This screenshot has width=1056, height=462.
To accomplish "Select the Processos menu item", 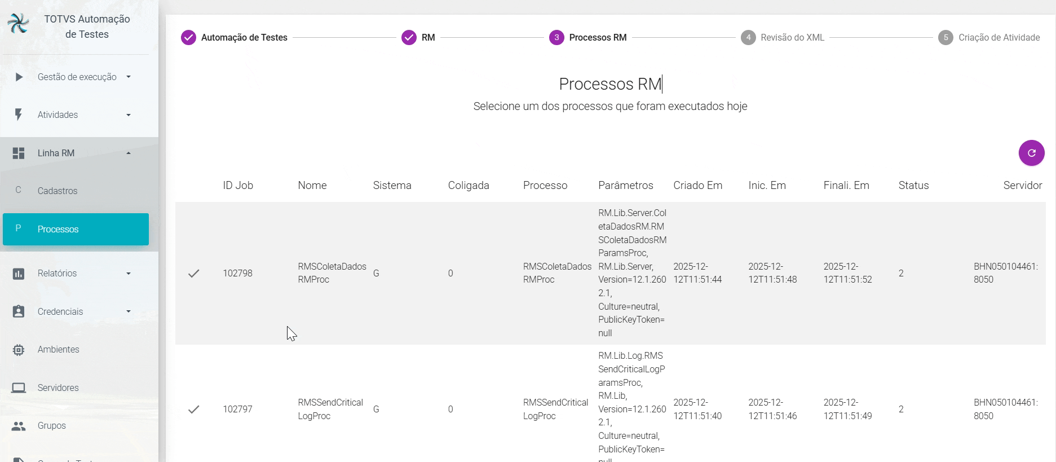I will (x=76, y=229).
